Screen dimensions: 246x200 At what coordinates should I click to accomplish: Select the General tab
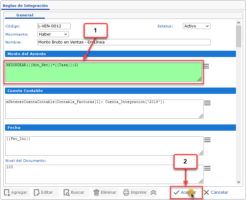point(25,15)
